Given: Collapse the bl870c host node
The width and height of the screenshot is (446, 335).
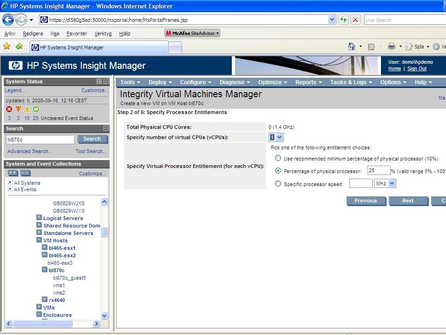Looking at the screenshot, I should click(x=45, y=269).
